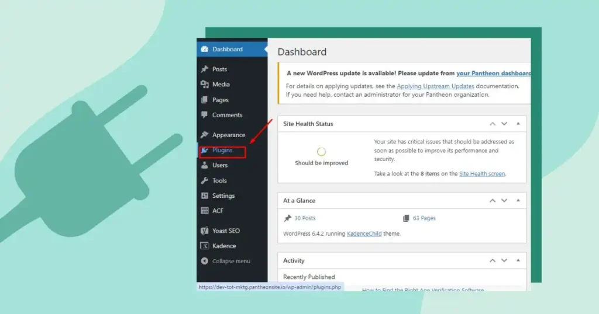Click the Media icon in sidebar
Viewport: 599px width, 314px height.
point(205,84)
